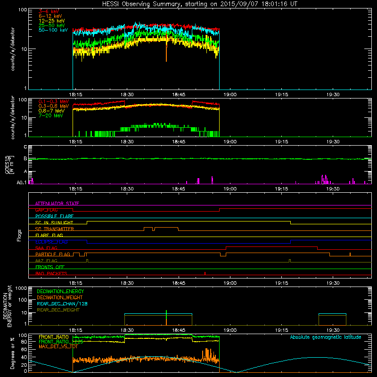This screenshot has width=377, height=377.
Task: Select the POSSIBLE_FLARE flag label
Action: (54, 216)
